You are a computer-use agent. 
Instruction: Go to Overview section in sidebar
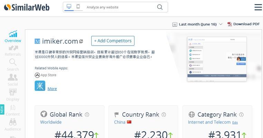tap(13, 36)
